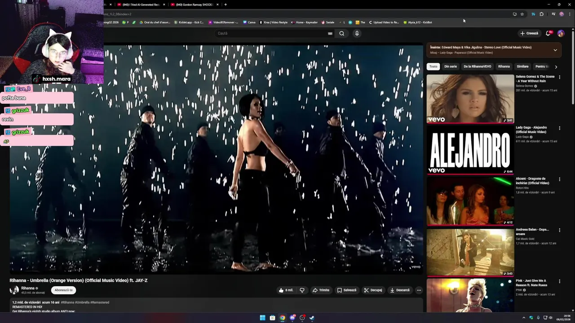Image resolution: width=575 pixels, height=323 pixels.
Task: Open YouTube notifications bell
Action: pos(548,33)
